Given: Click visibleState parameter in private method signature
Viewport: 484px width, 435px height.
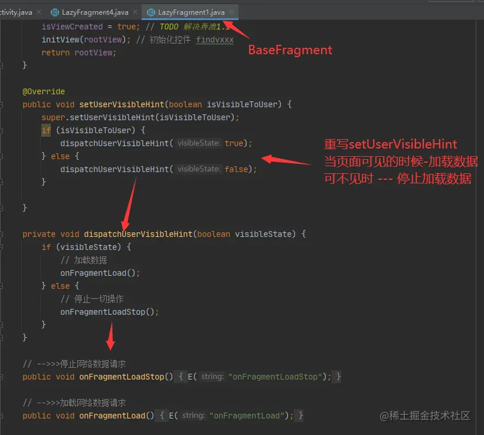Looking at the screenshot, I should 263,235.
